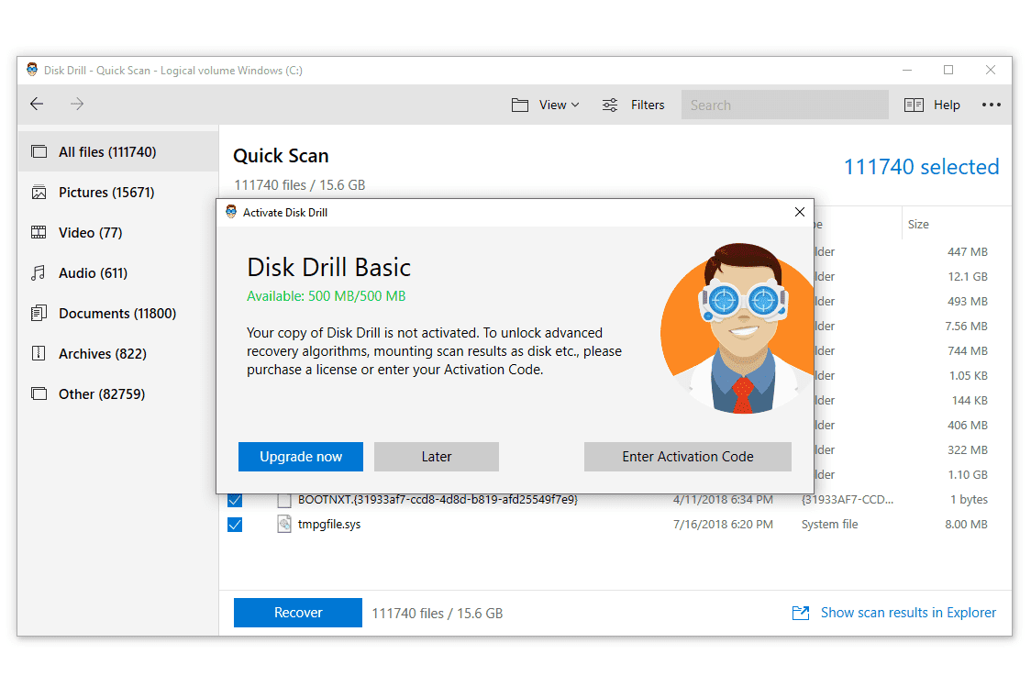
Task: Click the Other sidebar icon
Action: [x=39, y=393]
